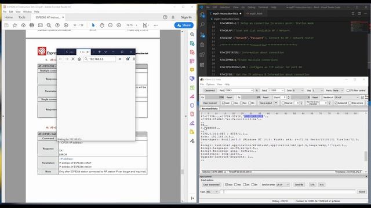Click the Share button in Acrobat
Screen dimensions: 371x208
(x=184, y=25)
